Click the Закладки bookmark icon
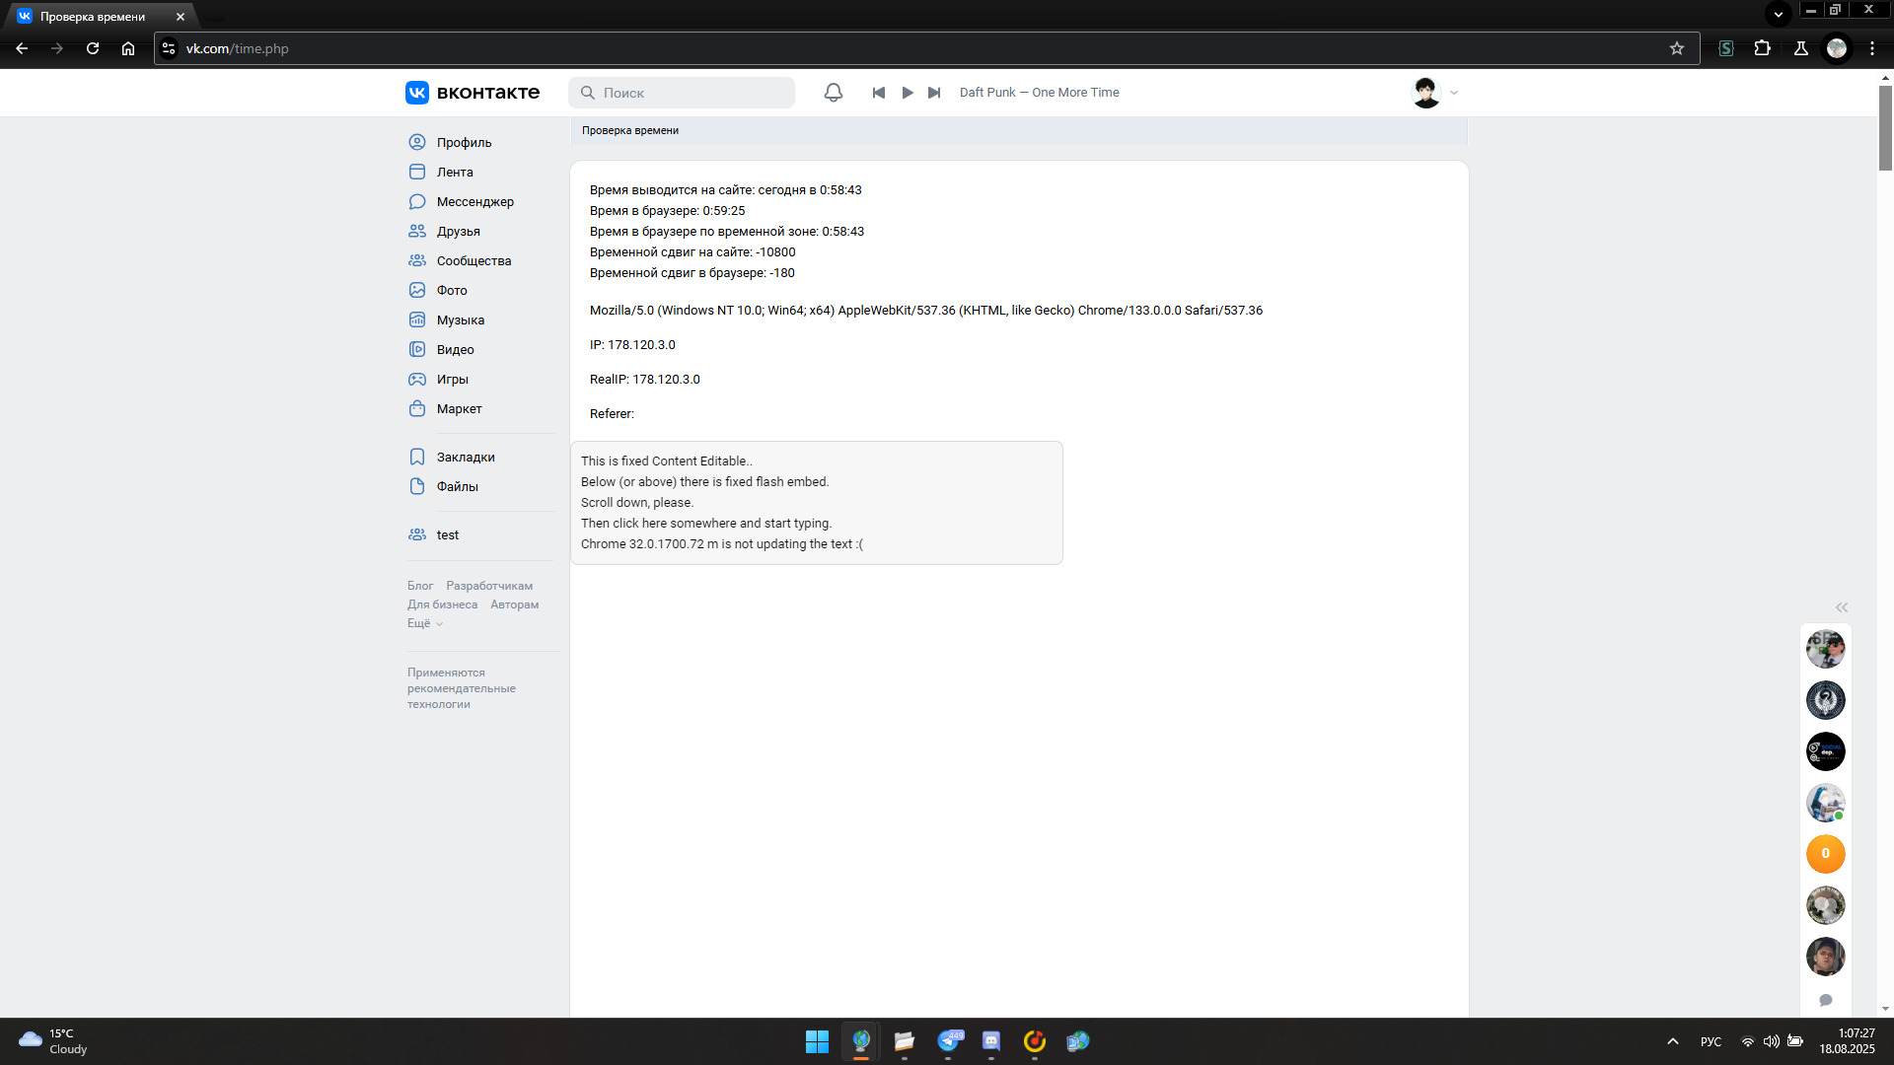 coord(417,457)
